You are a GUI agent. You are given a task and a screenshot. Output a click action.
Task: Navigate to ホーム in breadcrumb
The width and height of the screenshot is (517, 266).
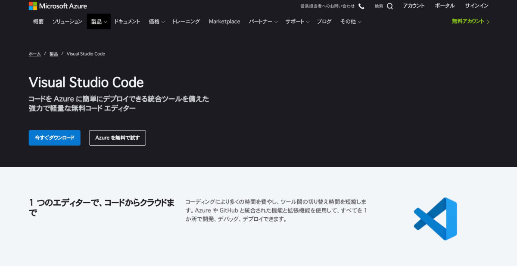(34, 54)
